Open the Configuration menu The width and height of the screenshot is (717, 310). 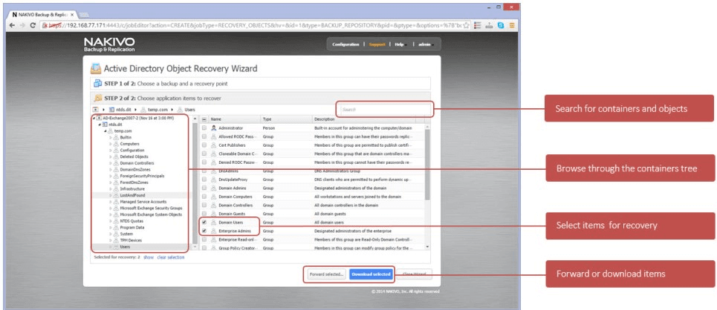coord(345,44)
